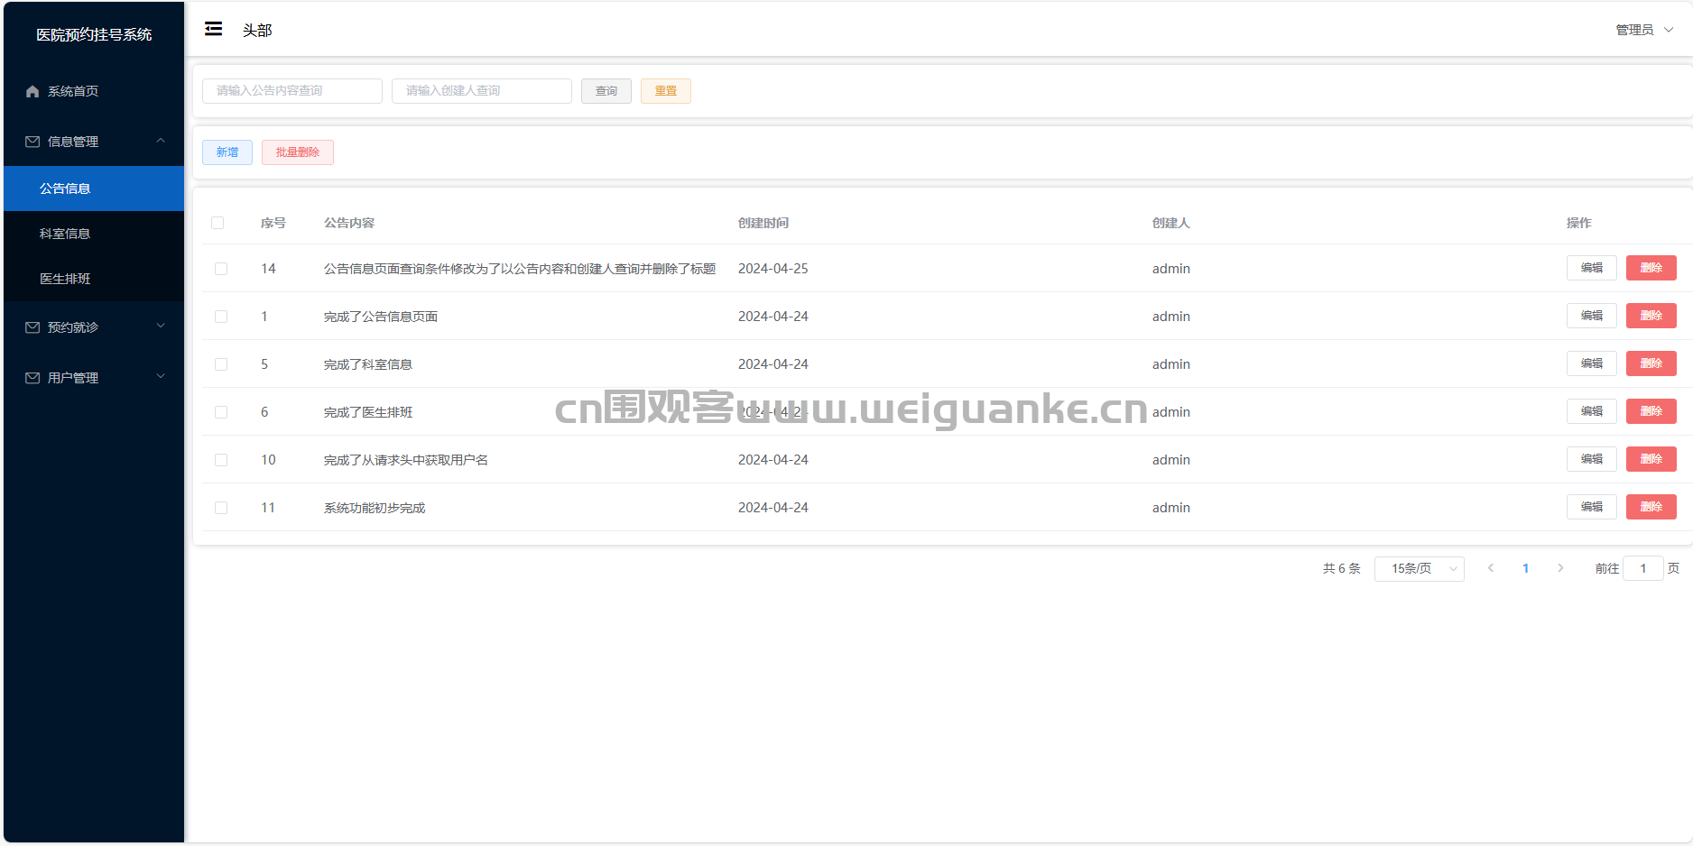This screenshot has width=1693, height=846.
Task: Check the row 完成了从请求头中获取用户名
Action: tap(221, 460)
